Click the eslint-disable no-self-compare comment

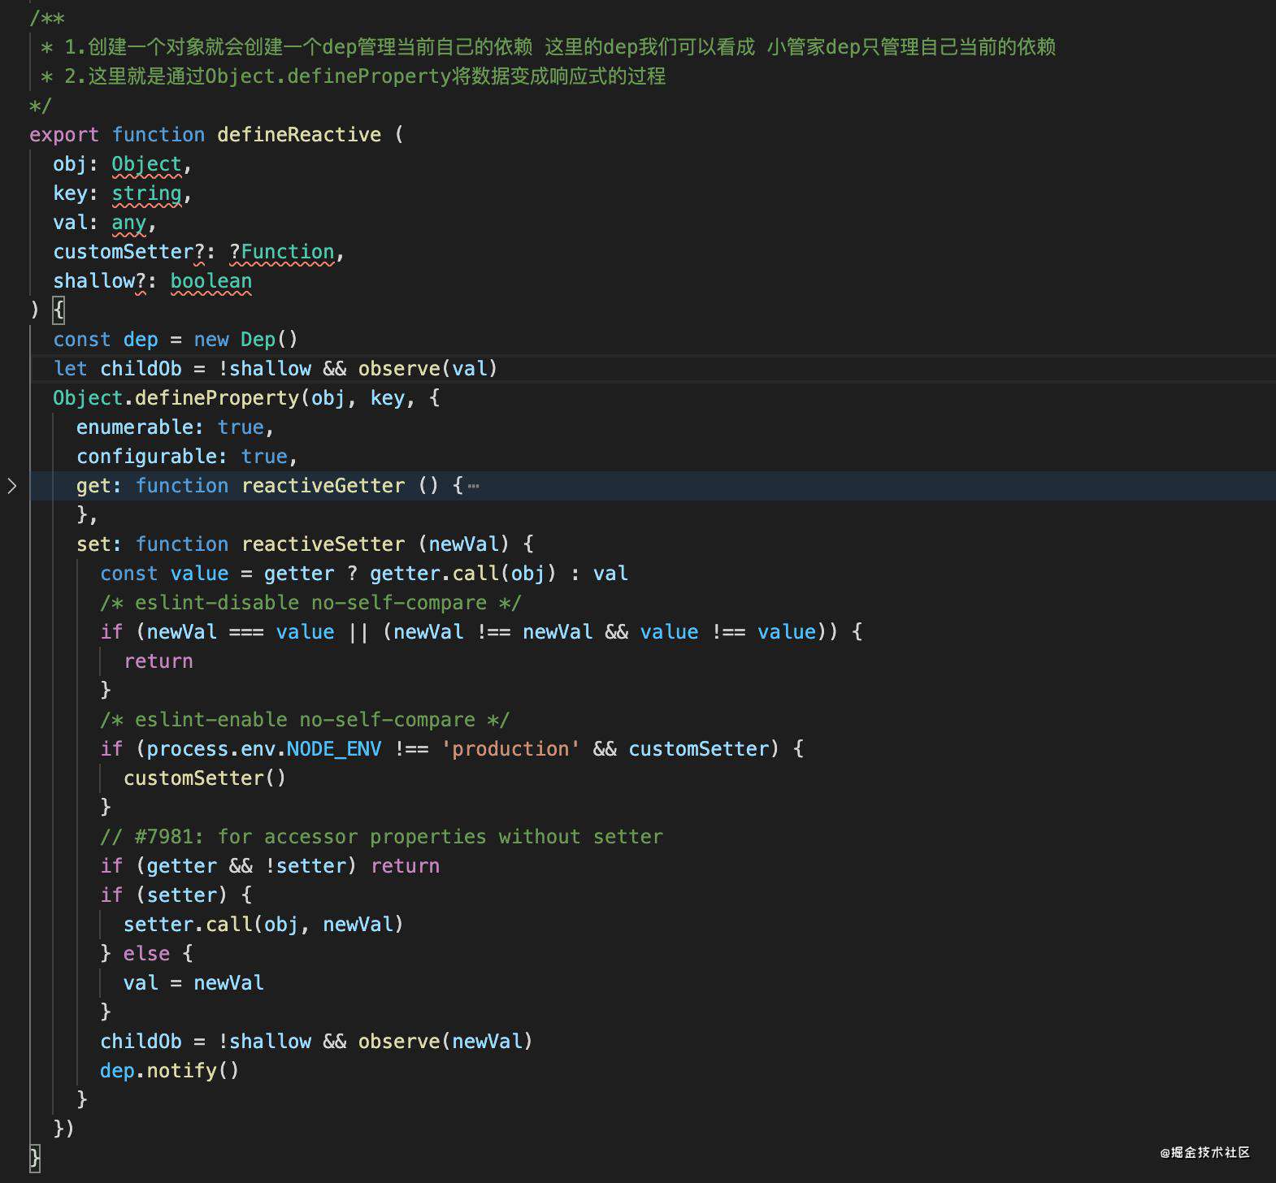(x=310, y=603)
